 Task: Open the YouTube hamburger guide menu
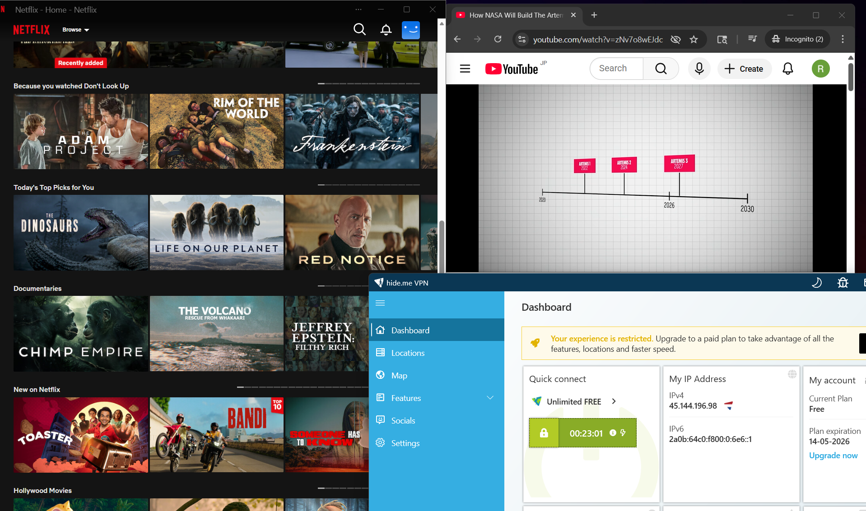pos(465,69)
